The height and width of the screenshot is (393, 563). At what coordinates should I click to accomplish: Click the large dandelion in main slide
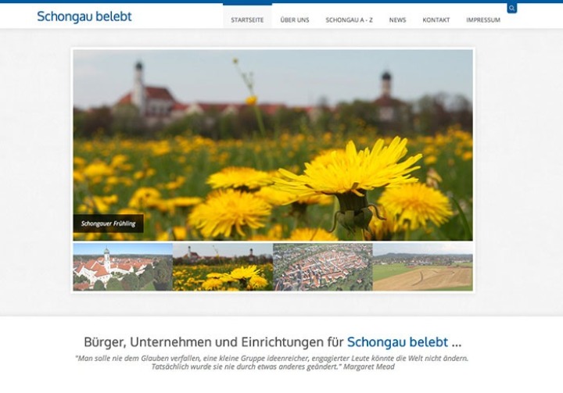[x=348, y=172]
